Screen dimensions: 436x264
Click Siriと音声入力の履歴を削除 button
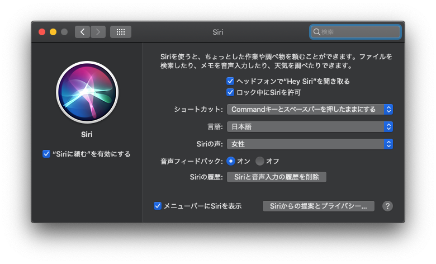[x=277, y=177]
